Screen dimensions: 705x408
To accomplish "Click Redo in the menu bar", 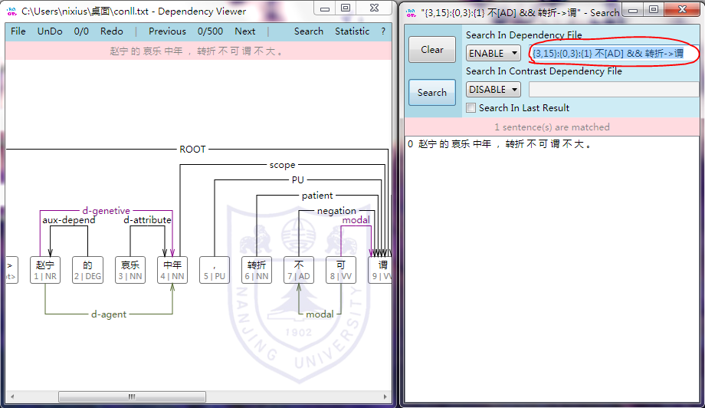I will coord(112,31).
